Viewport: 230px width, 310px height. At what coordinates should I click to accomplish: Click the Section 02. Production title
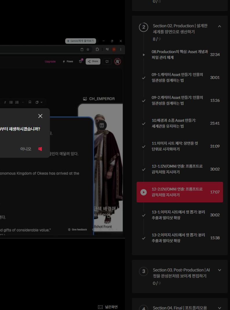(180, 29)
